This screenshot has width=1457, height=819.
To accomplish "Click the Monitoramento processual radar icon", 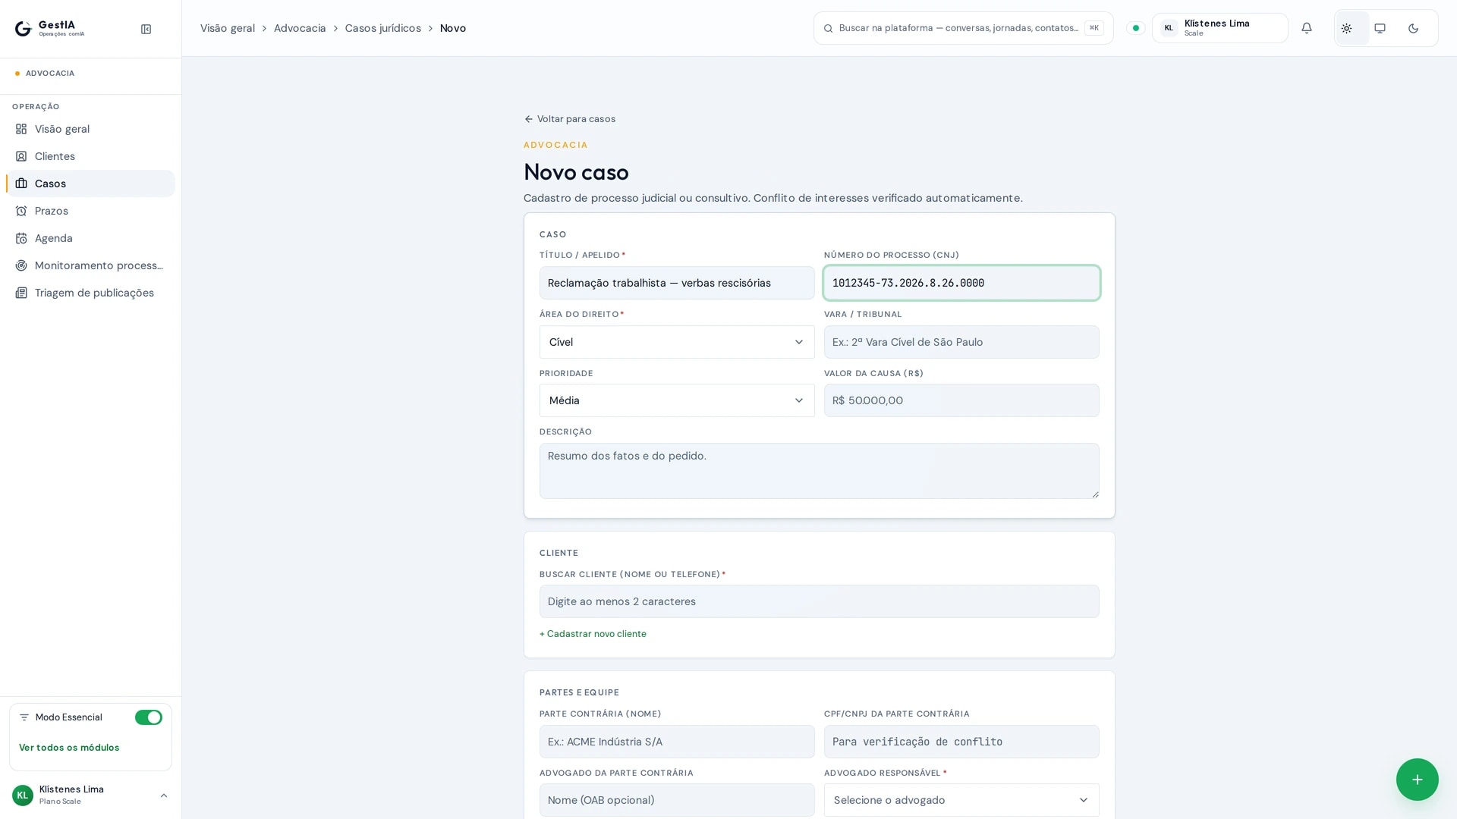I will click(21, 265).
